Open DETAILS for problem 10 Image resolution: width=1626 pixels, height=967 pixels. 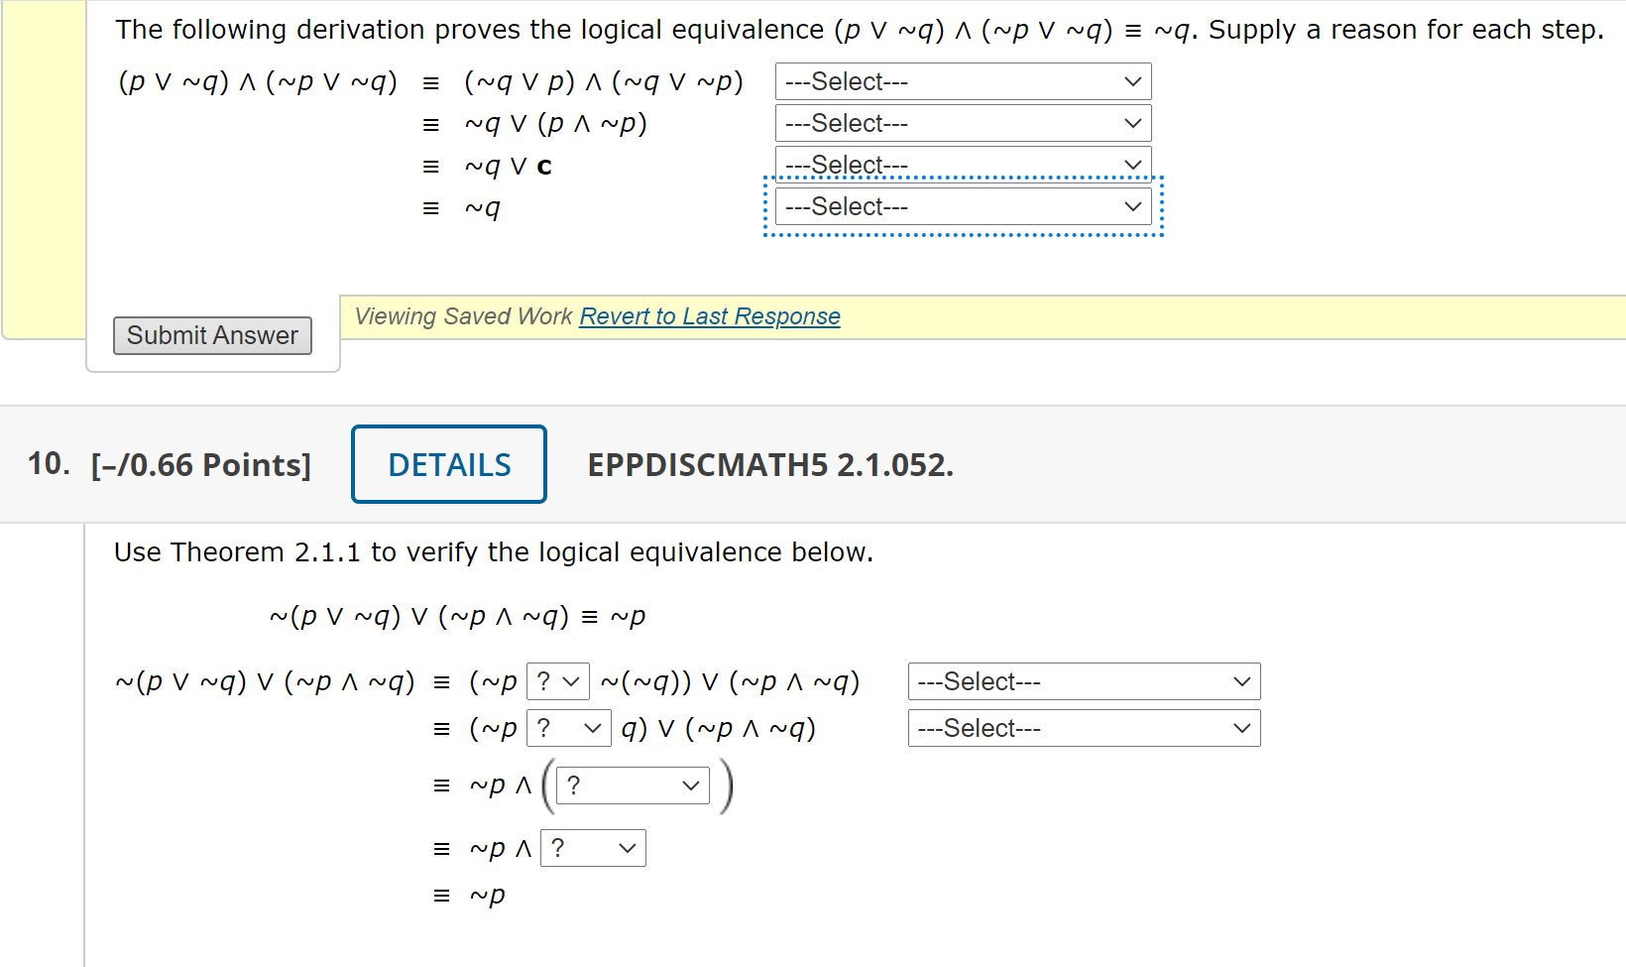(448, 463)
